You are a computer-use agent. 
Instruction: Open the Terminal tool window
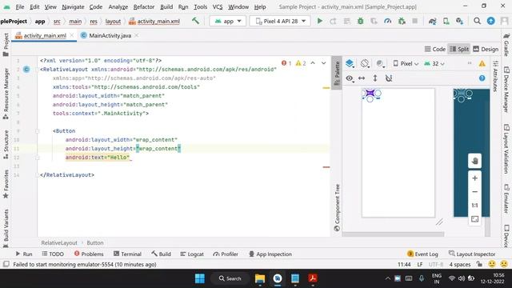127,254
